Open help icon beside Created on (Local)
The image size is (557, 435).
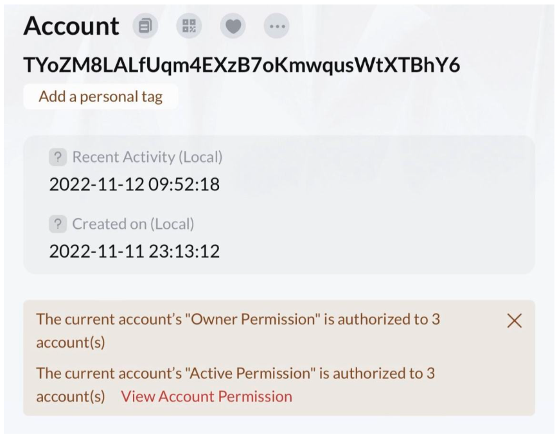[x=58, y=224]
